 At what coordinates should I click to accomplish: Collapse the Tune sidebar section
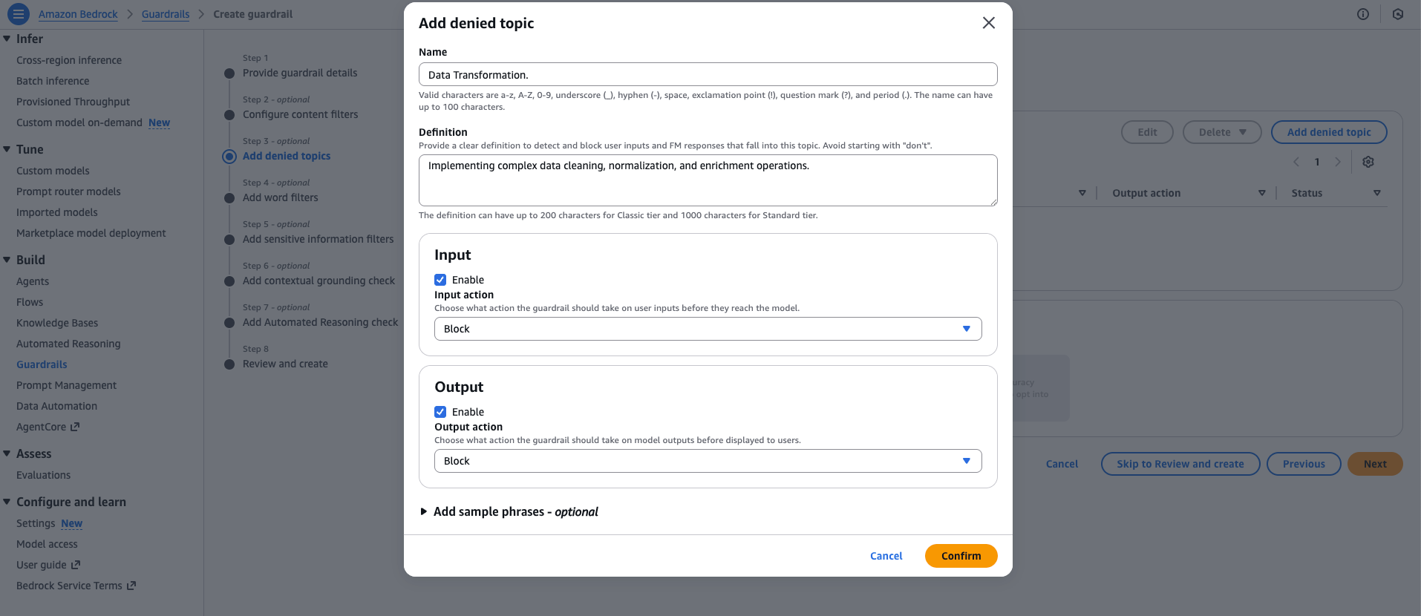(7, 149)
